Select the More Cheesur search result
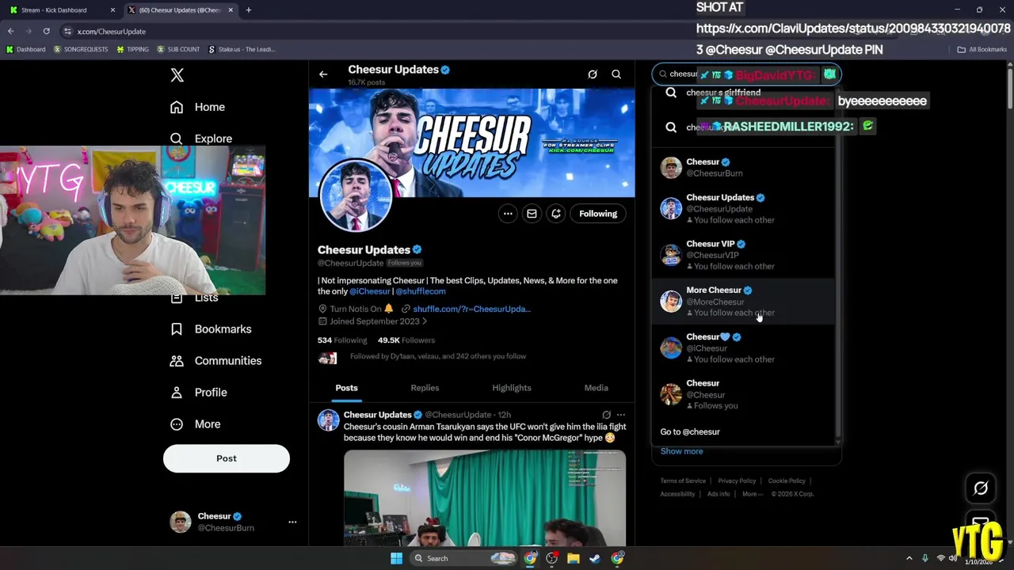This screenshot has height=570, width=1014. click(744, 301)
